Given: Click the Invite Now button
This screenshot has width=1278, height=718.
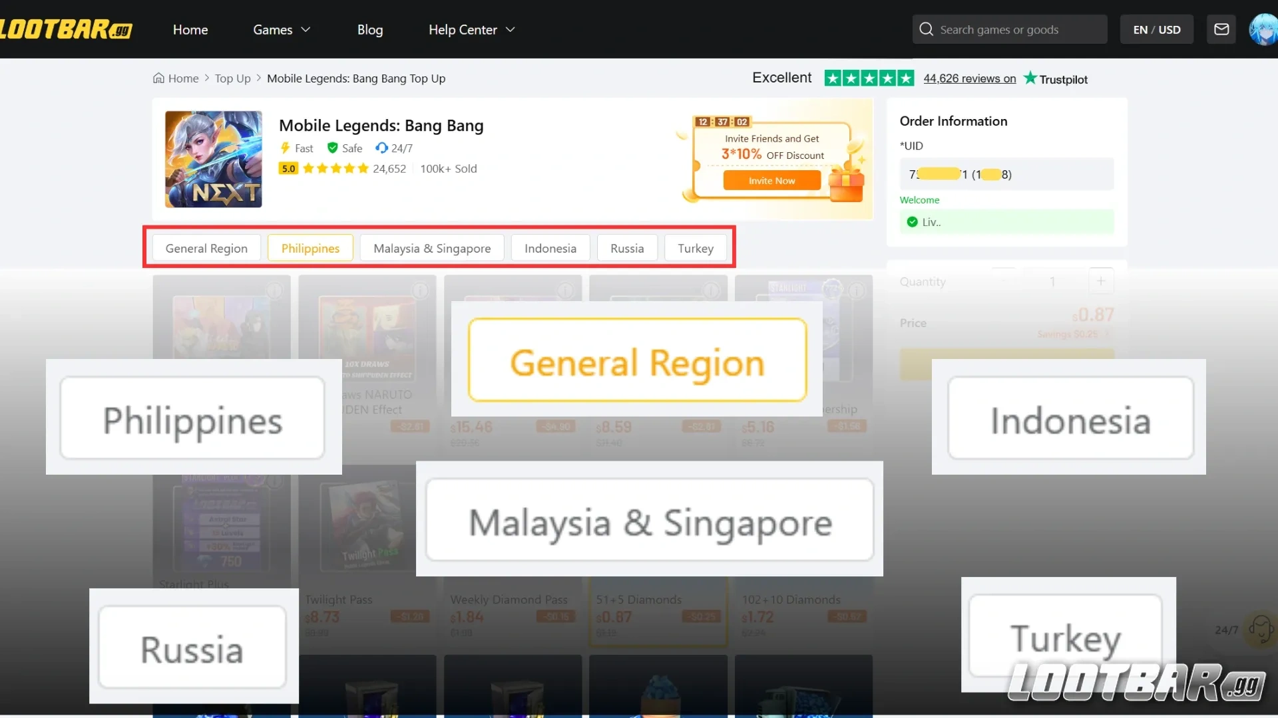Looking at the screenshot, I should [x=772, y=180].
